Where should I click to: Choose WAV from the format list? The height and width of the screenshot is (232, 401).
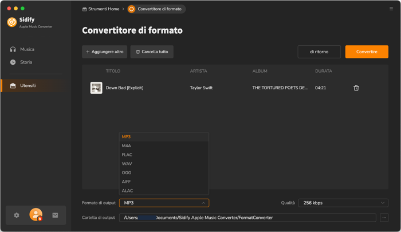point(164,164)
